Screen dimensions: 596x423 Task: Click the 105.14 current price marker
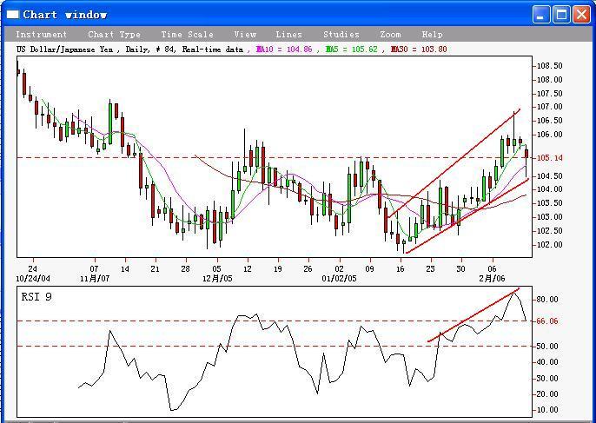(x=550, y=158)
